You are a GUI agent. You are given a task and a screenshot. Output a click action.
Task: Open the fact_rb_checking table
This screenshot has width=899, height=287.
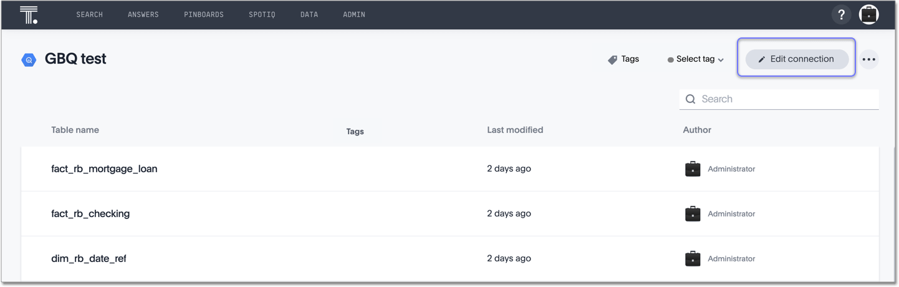pyautogui.click(x=90, y=213)
